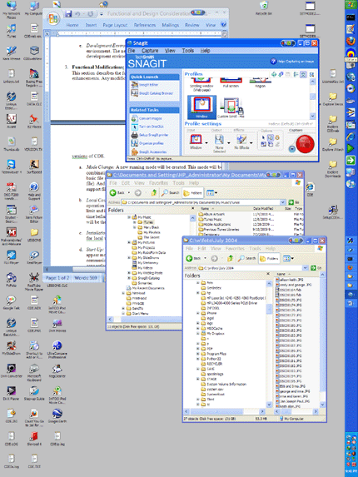Viewport: 358px width, 477px height.
Task: Click Search in the iTunes Explorer window
Action: click(x=171, y=192)
